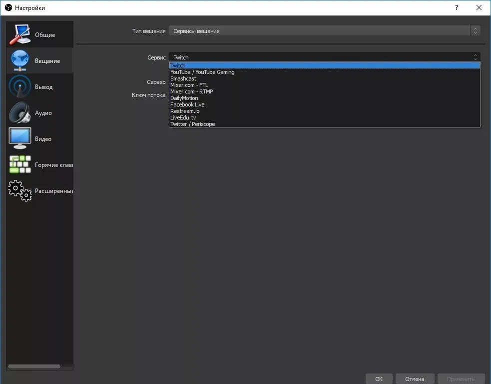The height and width of the screenshot is (384, 491).
Task: Open the Общие settings icon
Action: (19, 34)
